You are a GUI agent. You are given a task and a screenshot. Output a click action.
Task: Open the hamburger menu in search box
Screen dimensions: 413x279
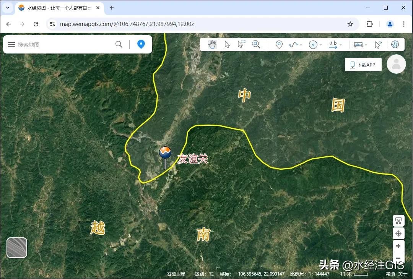point(11,44)
